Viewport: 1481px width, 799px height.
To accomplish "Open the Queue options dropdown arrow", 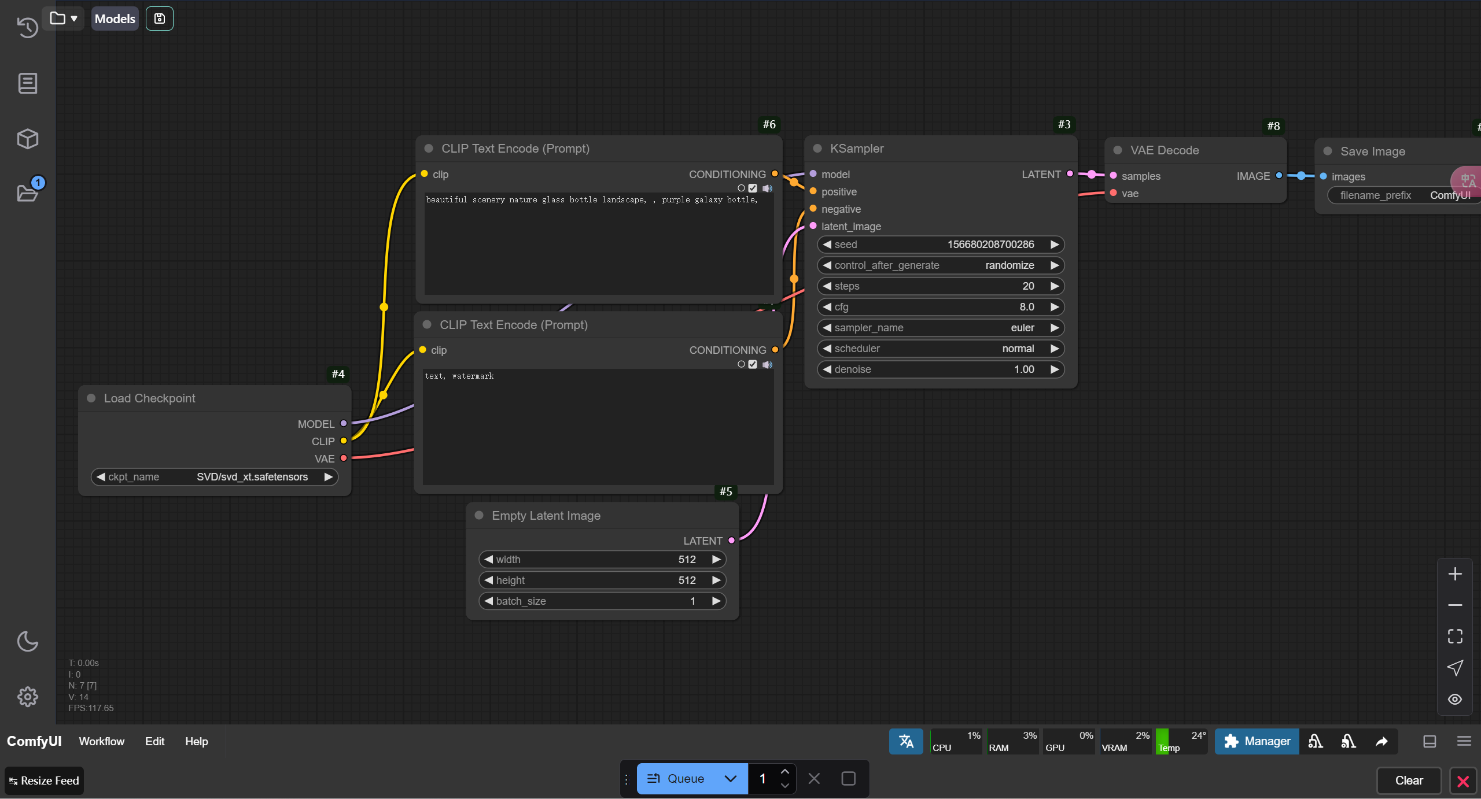I will (x=731, y=779).
